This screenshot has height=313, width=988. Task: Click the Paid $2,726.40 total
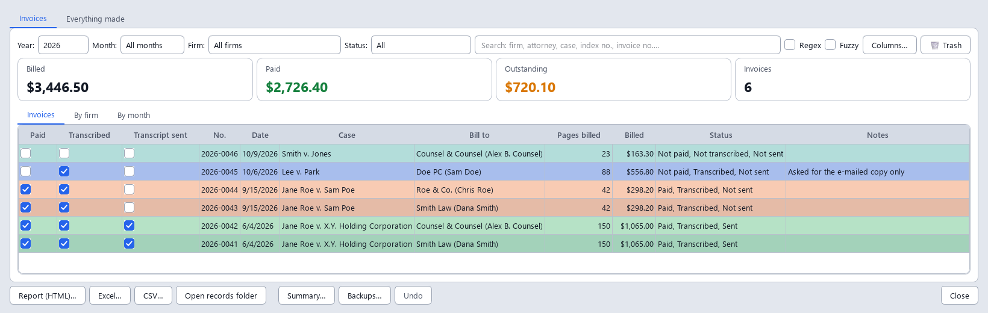pyautogui.click(x=374, y=79)
